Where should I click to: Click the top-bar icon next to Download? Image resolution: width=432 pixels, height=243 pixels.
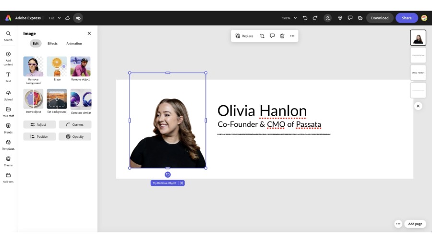click(x=360, y=18)
